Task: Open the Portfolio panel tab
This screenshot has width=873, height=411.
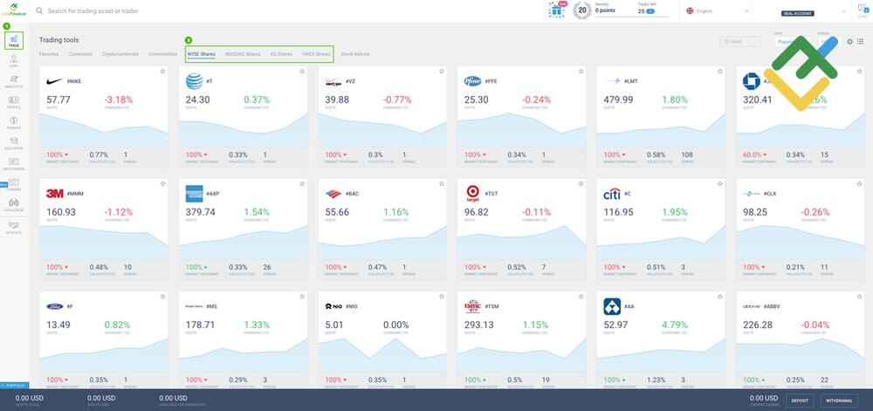Action: point(15,385)
